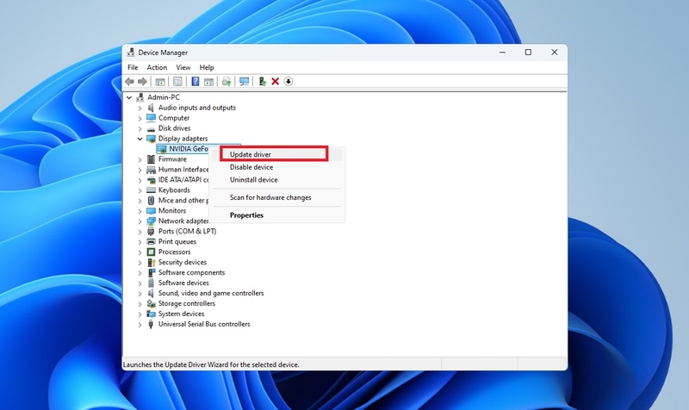Open the View menu
Viewport: 689px width, 410px height.
(x=183, y=67)
